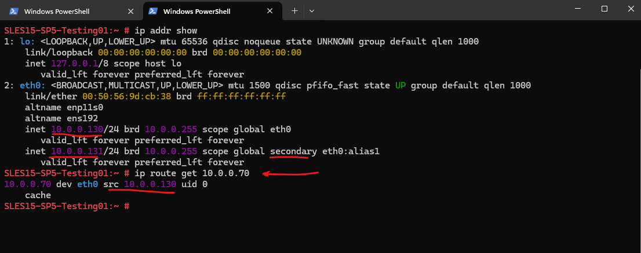Click the 'ip addr show' command text
The image size is (641, 253).
[x=166, y=31]
